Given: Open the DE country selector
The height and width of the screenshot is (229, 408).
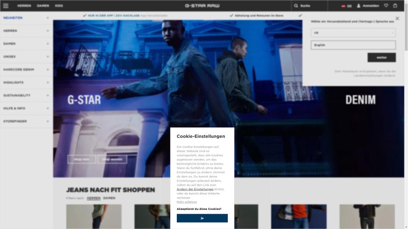Looking at the screenshot, I should 346,6.
